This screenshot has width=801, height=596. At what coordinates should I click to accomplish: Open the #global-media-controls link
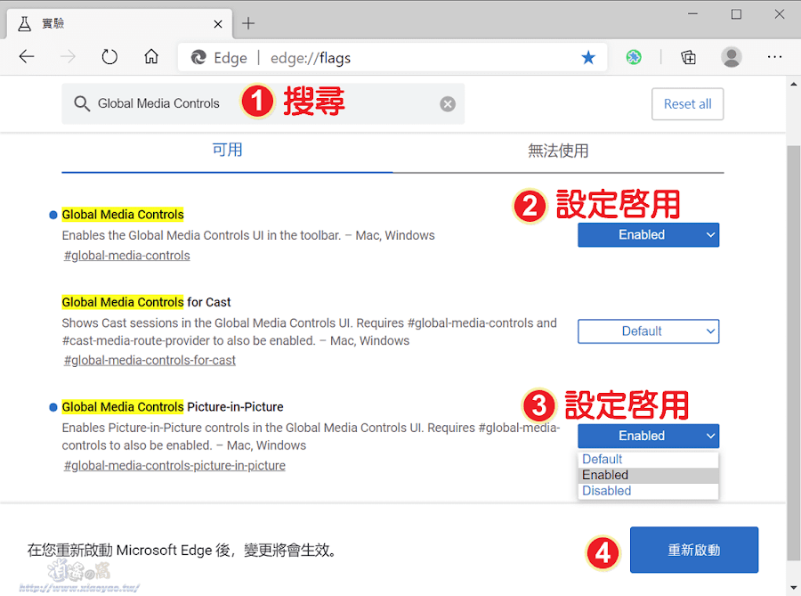pos(126,256)
